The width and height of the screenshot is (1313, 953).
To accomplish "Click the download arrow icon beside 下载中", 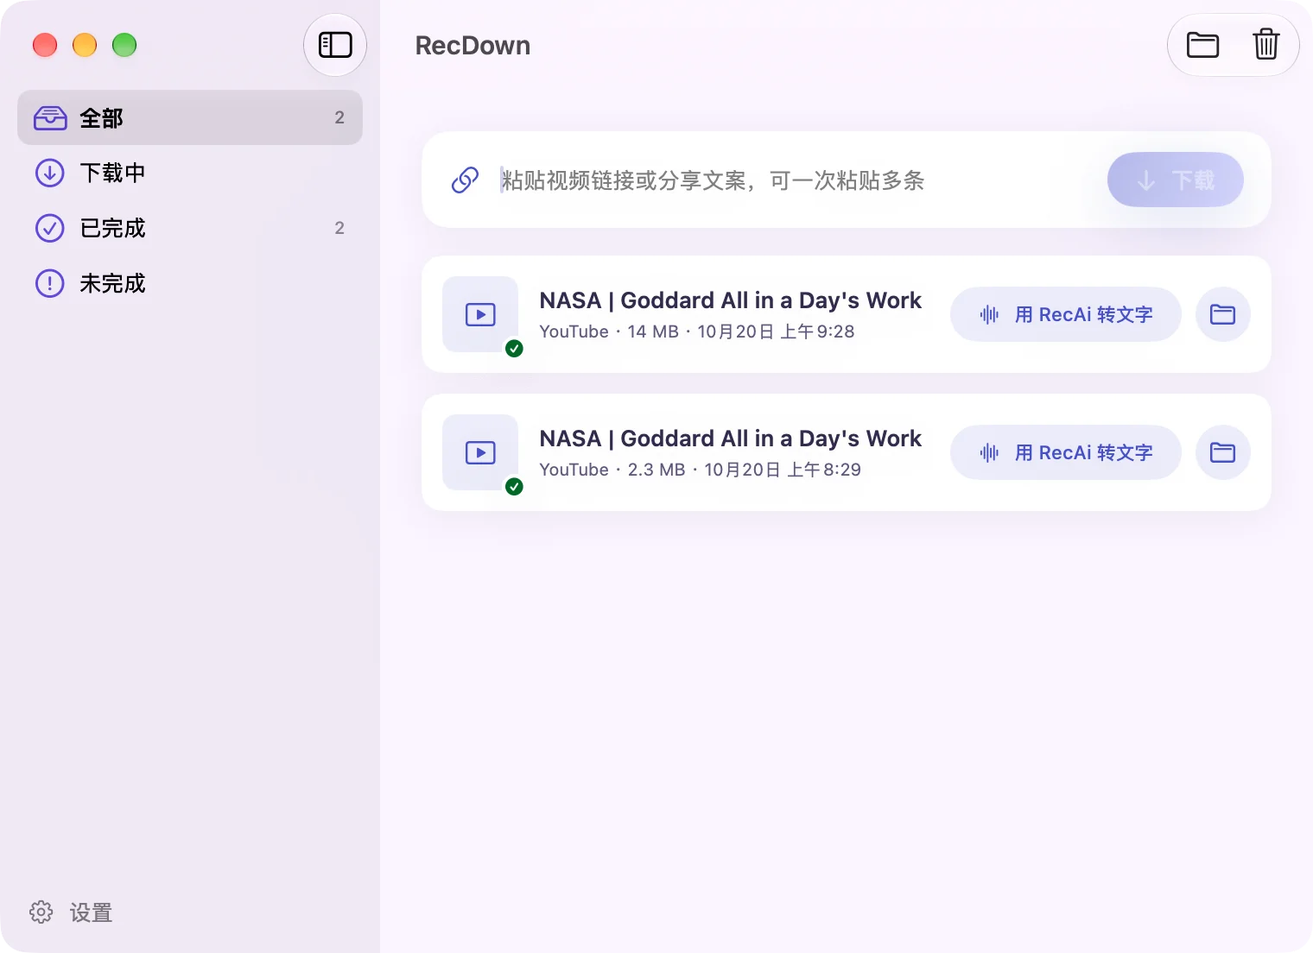I will coord(50,173).
